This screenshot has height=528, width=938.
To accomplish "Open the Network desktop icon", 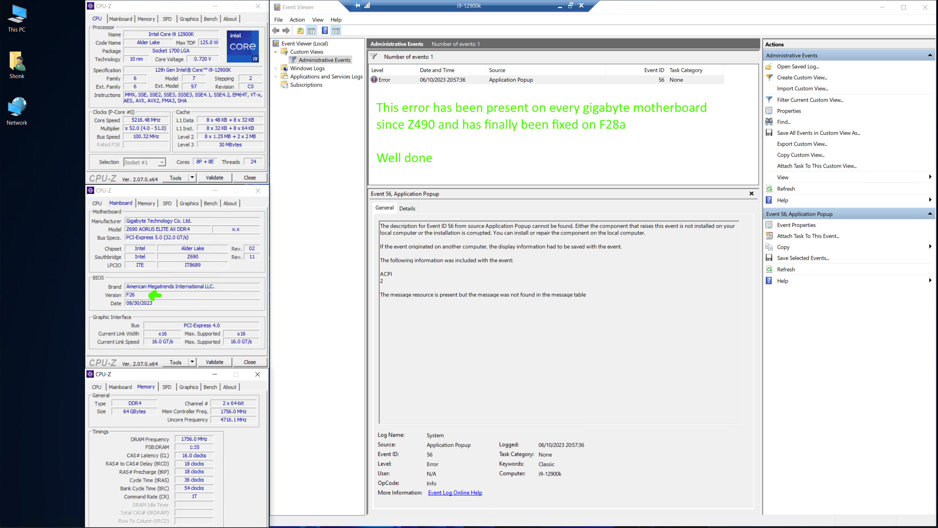I will [x=17, y=111].
